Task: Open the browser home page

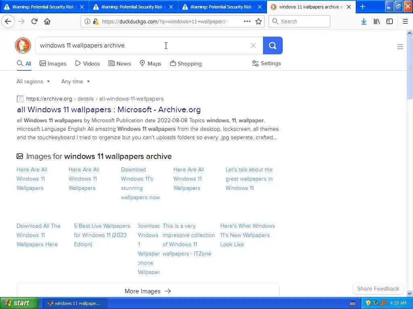Action: 47,21
